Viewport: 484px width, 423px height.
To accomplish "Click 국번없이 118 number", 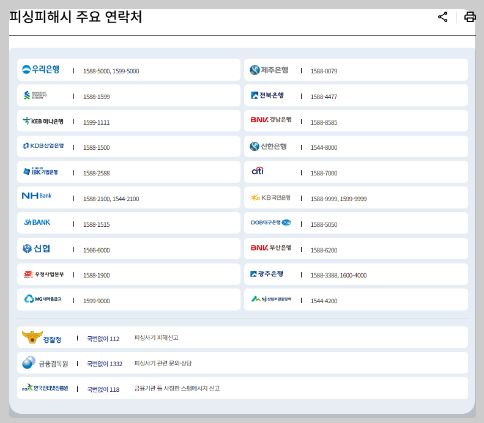I will 103,389.
